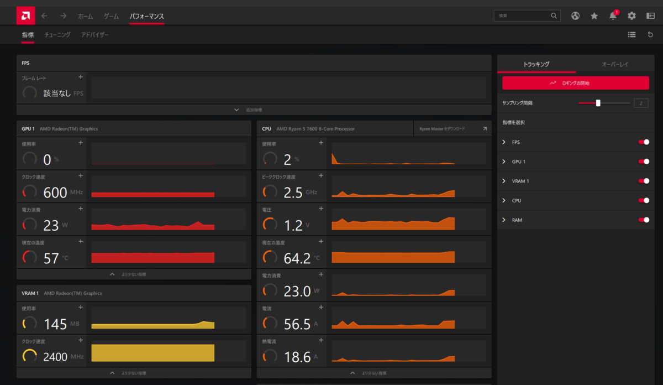Toggle VRAM 1 metric tracking switch

pyautogui.click(x=644, y=181)
